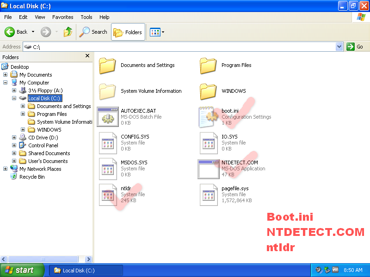Click Safely Remove Hardware tray icon
The width and height of the screenshot is (370, 277).
327,270
